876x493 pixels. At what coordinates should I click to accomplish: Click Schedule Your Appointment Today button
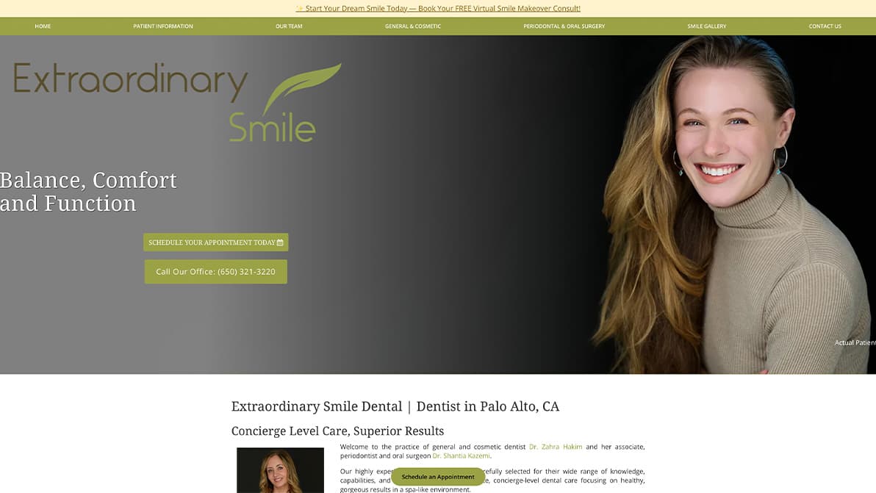click(215, 242)
